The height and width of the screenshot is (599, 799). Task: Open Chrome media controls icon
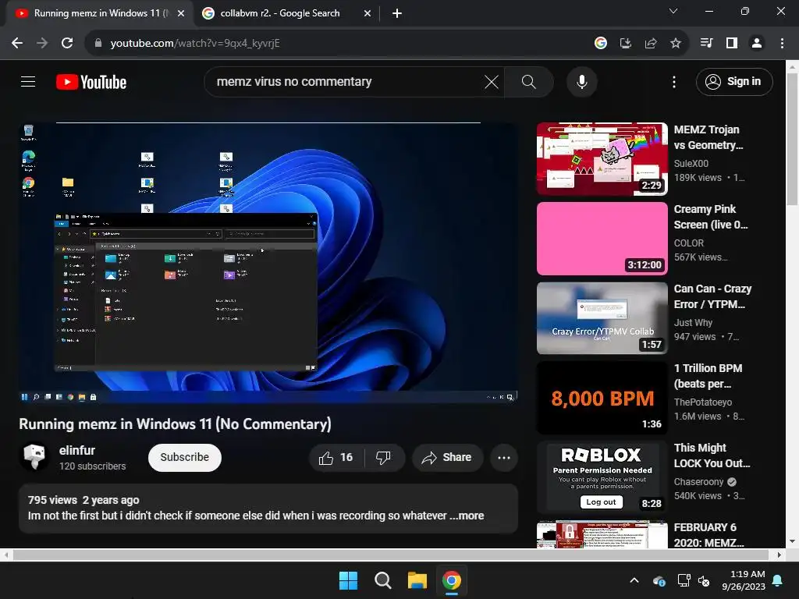pyautogui.click(x=707, y=43)
